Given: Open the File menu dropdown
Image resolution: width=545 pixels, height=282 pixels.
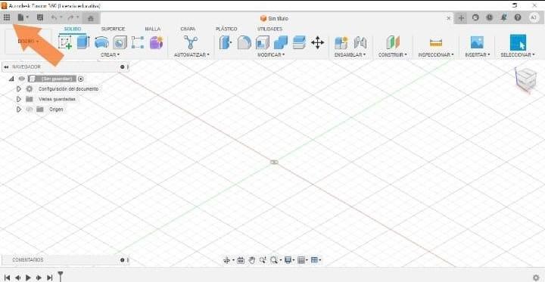Looking at the screenshot, I should point(23,17).
